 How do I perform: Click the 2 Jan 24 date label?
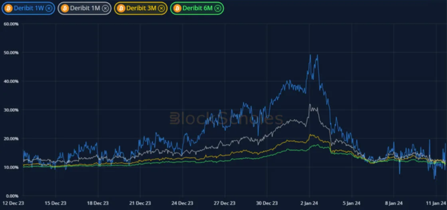[x=309, y=203]
